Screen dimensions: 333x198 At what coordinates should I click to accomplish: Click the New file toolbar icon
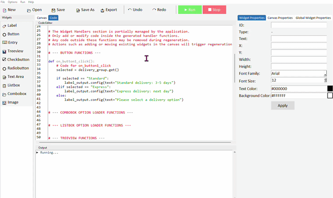coord(4,10)
